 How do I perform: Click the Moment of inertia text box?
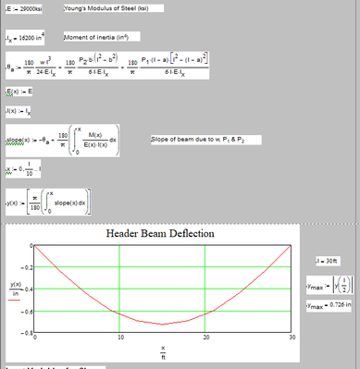click(x=102, y=37)
